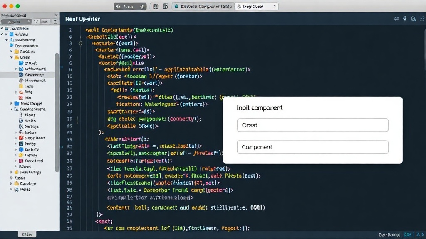Toggle the circle marker in gutter near line 9

coord(80,43)
